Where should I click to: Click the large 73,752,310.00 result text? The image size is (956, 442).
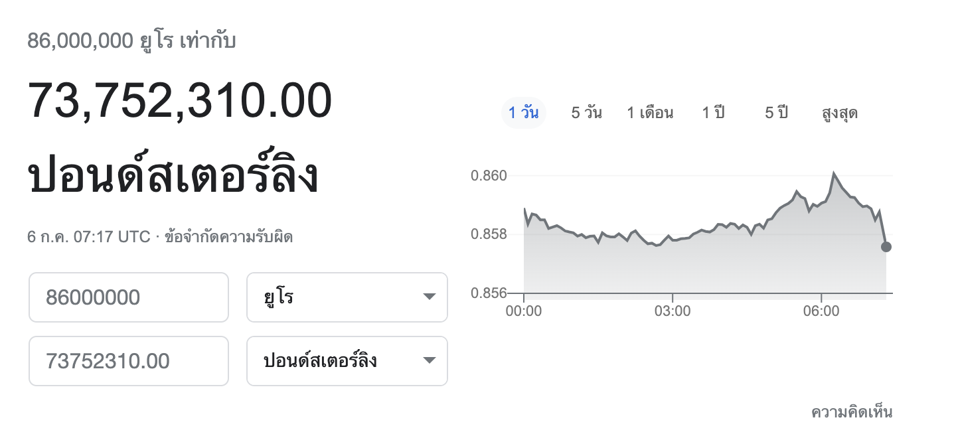point(179,101)
